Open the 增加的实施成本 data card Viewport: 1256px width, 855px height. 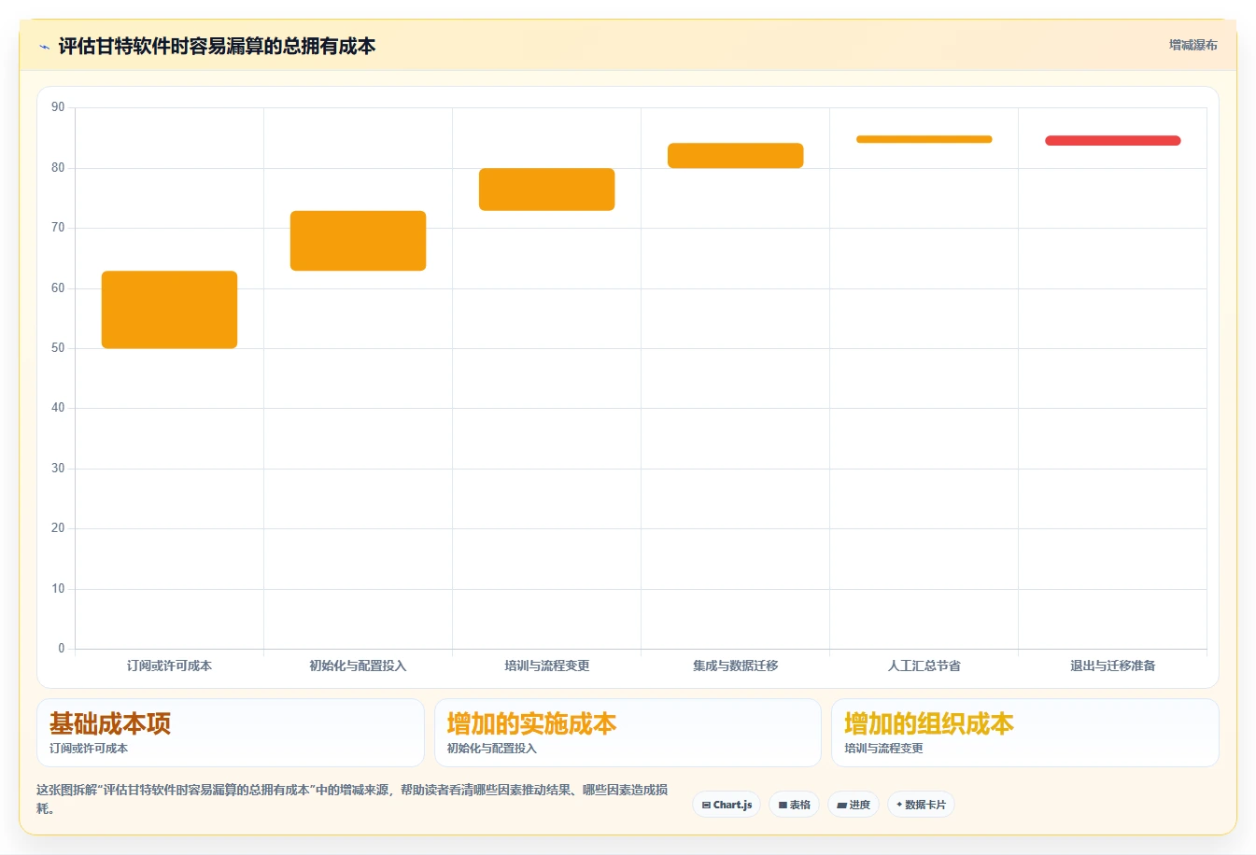tap(628, 733)
